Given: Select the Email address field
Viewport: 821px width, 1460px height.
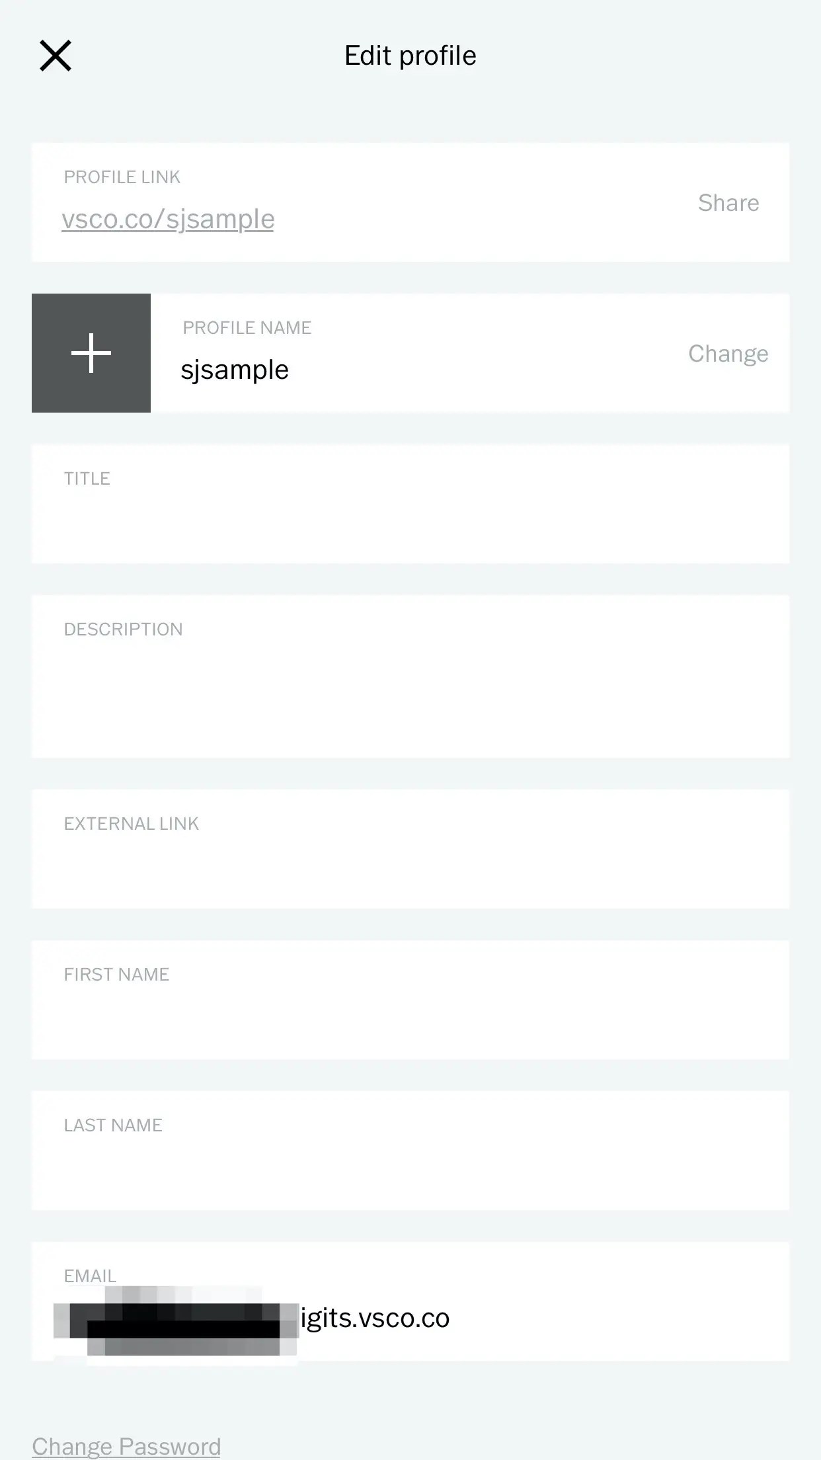Looking at the screenshot, I should (x=411, y=1301).
